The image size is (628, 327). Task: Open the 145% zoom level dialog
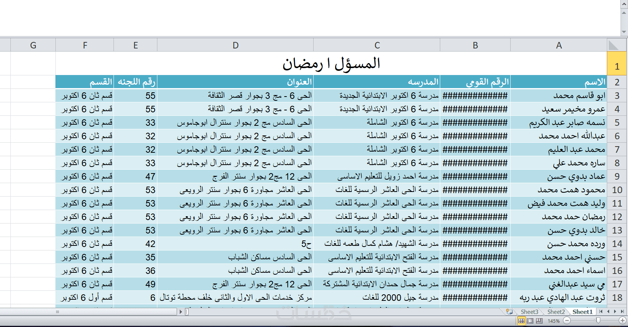tap(553, 321)
